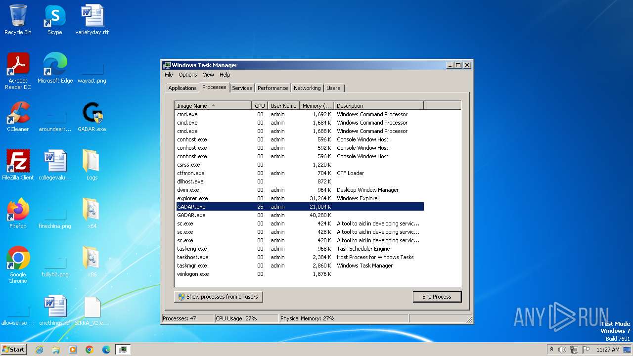The height and width of the screenshot is (356, 633).
Task: Select the taskhost.exe process row
Action: tap(300, 257)
